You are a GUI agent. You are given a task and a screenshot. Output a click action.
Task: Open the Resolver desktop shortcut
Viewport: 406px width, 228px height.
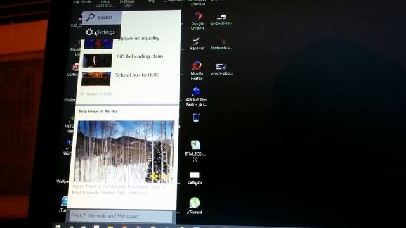click(x=197, y=44)
